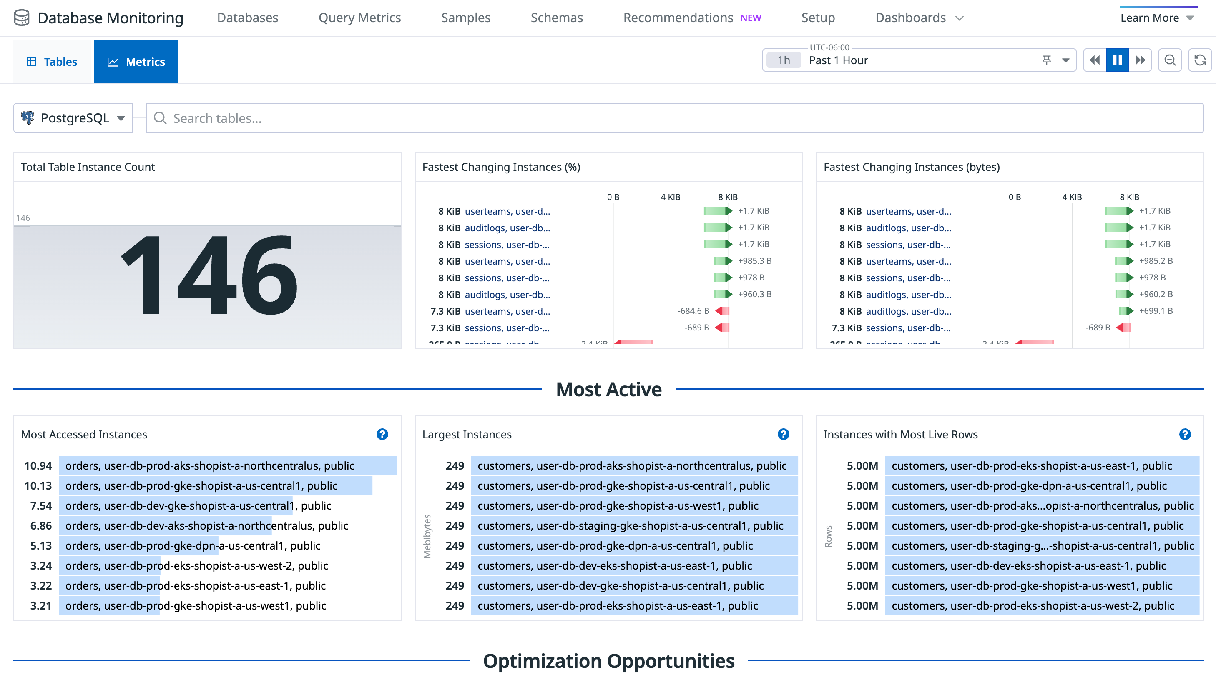Open help for Largest Instances widget
The image size is (1216, 680).
click(783, 434)
